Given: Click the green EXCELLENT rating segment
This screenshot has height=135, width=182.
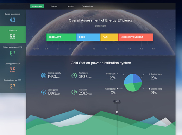Looking at the screenshot, I should (61, 37).
